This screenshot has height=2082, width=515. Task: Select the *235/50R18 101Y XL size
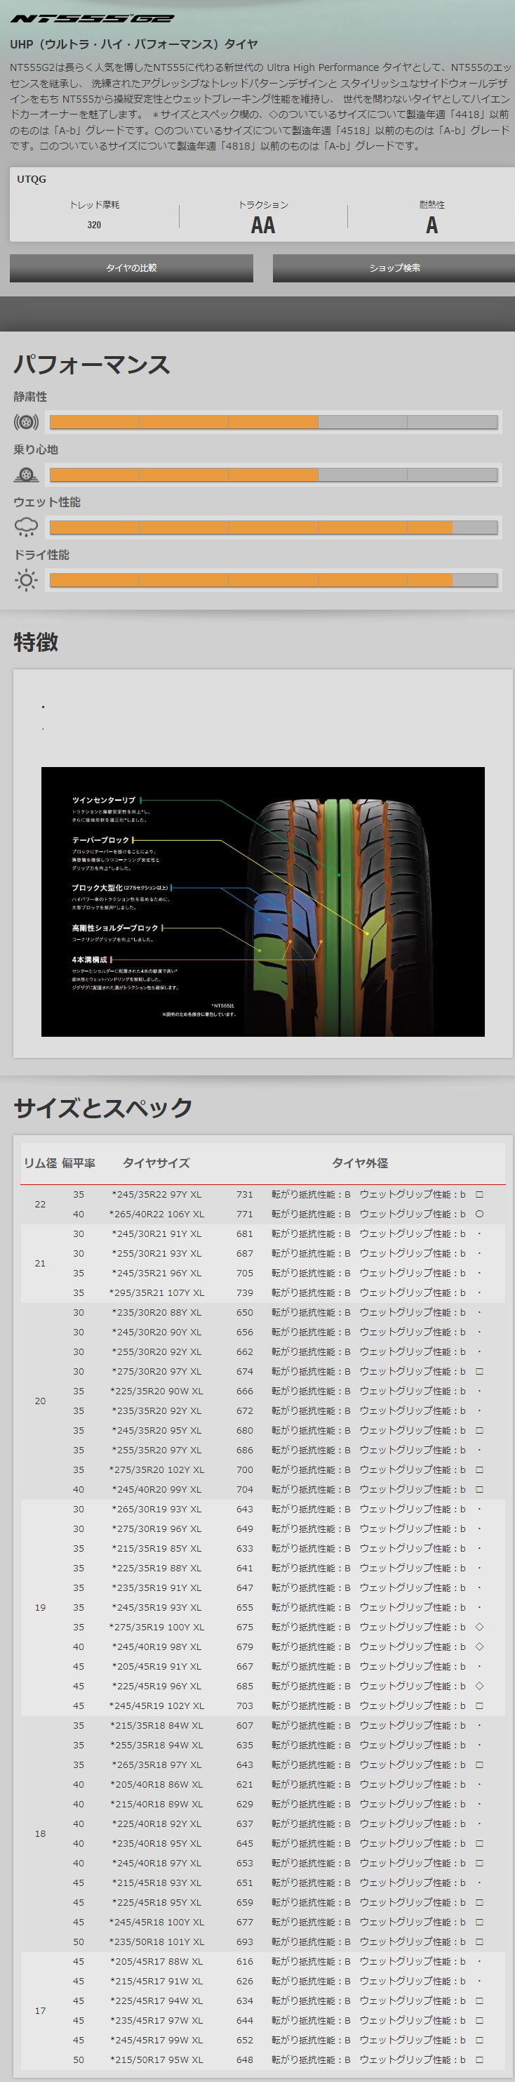(x=156, y=1942)
